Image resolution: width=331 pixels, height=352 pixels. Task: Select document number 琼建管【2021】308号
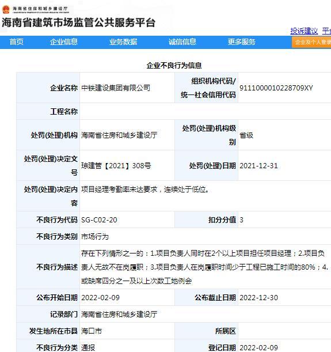point(116,166)
